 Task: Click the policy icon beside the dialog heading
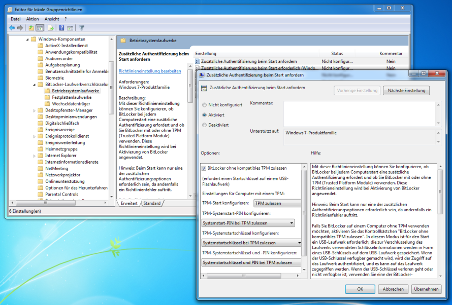(204, 88)
